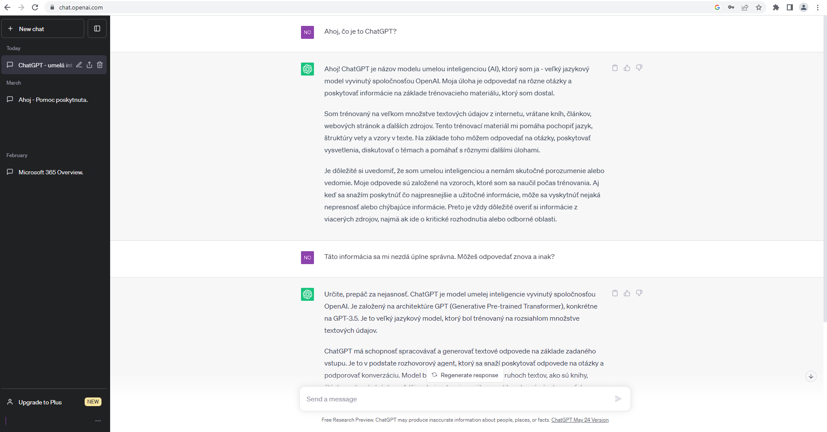The width and height of the screenshot is (827, 432).
Task: Click the NO avatar beside 'Táto informácia' message
Action: pyautogui.click(x=307, y=258)
